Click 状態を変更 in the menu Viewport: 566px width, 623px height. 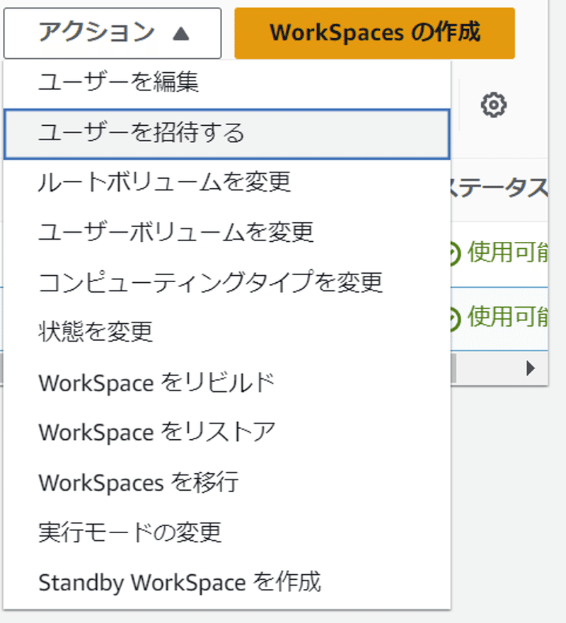[226, 332]
